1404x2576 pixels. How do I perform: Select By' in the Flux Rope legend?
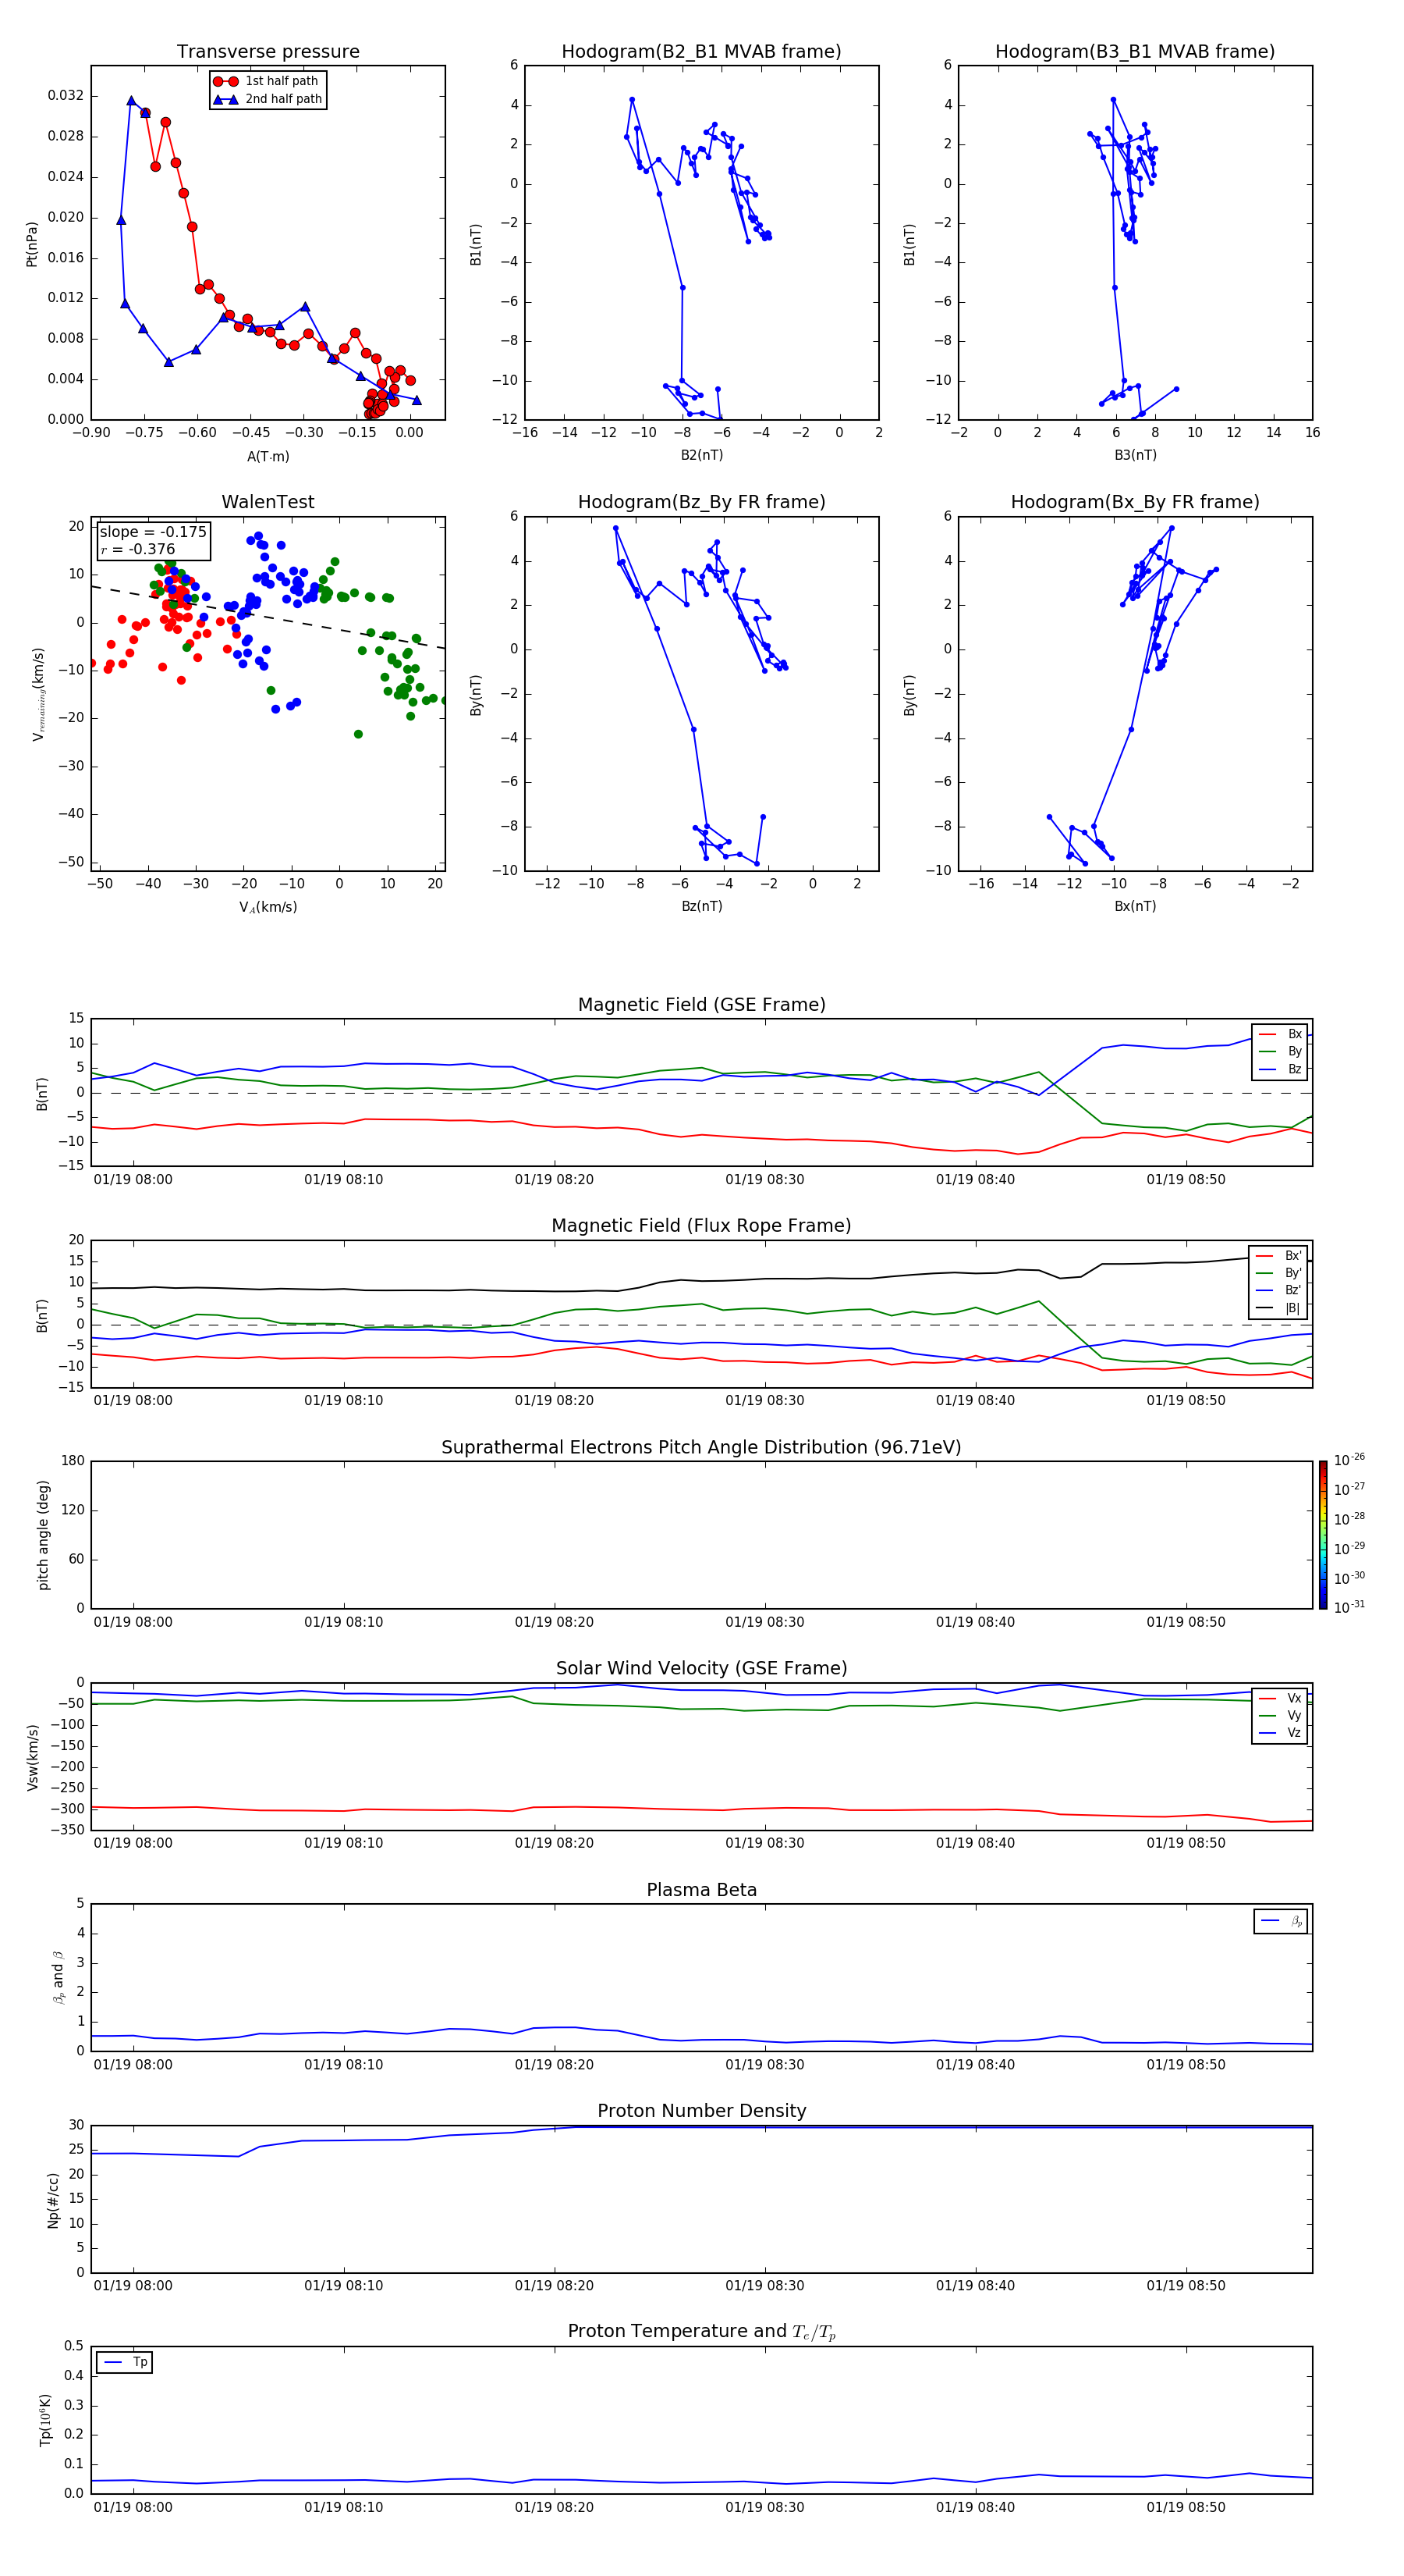[x=1279, y=1274]
